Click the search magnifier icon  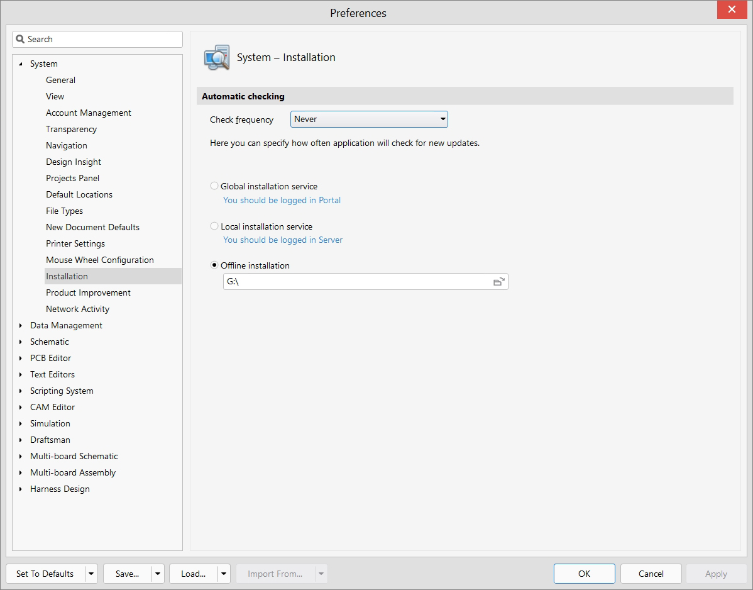pos(20,39)
